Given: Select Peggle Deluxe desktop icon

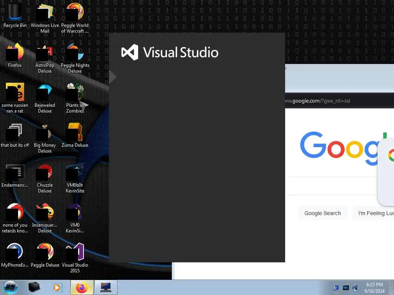Looking at the screenshot, I should 45,255.
